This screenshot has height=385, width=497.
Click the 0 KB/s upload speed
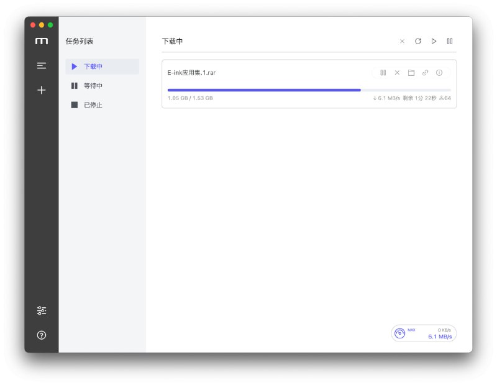[x=444, y=330]
